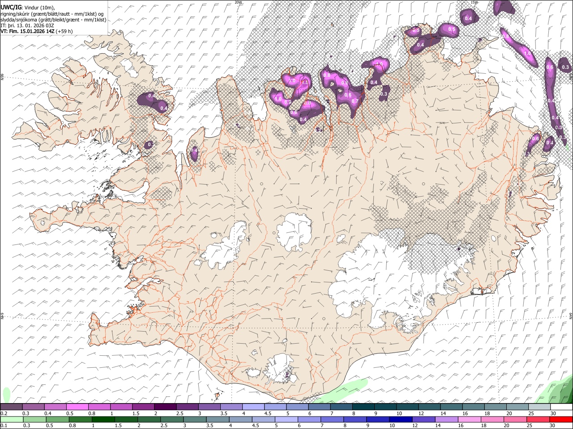Image resolution: width=573 pixels, height=429 pixels.
Task: Click the 'VT: Fim. 15.01.2026 14Z (+59 h)' line
Action: tap(37, 31)
